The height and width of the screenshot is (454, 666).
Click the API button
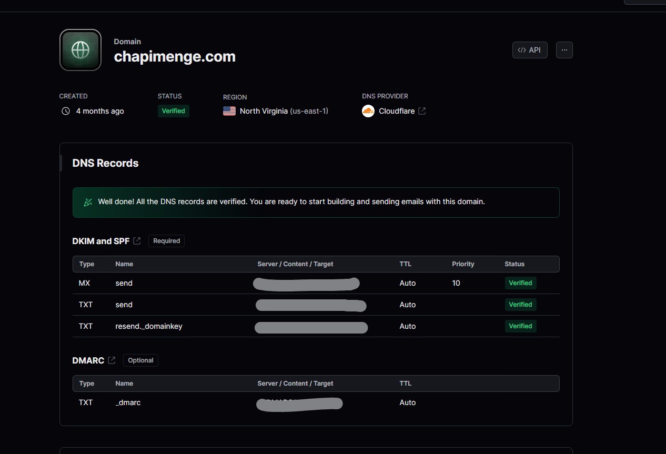point(530,50)
